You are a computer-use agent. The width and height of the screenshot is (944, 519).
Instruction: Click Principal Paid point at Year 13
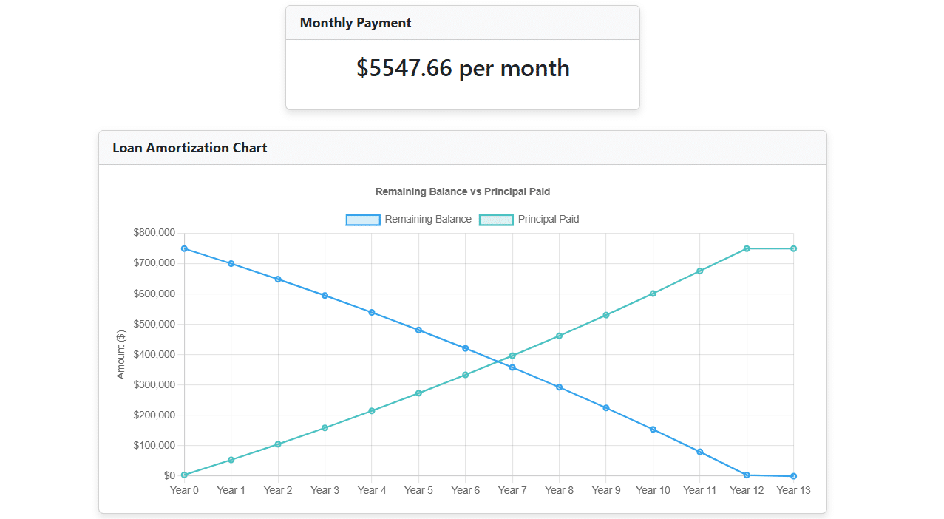[x=793, y=248]
